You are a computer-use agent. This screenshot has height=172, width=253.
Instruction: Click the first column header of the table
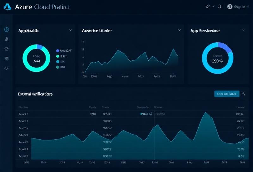tap(23, 107)
